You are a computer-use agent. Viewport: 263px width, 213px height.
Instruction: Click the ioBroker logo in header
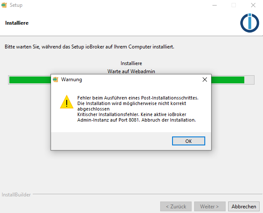pyautogui.click(x=249, y=23)
